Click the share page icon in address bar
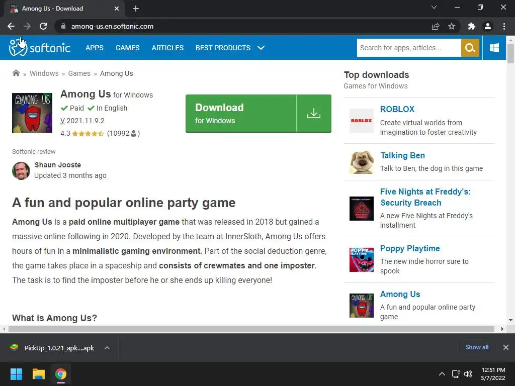 click(x=436, y=26)
